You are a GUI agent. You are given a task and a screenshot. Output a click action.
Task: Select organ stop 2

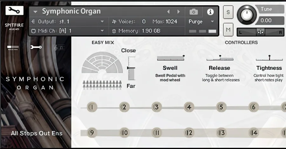(124, 107)
